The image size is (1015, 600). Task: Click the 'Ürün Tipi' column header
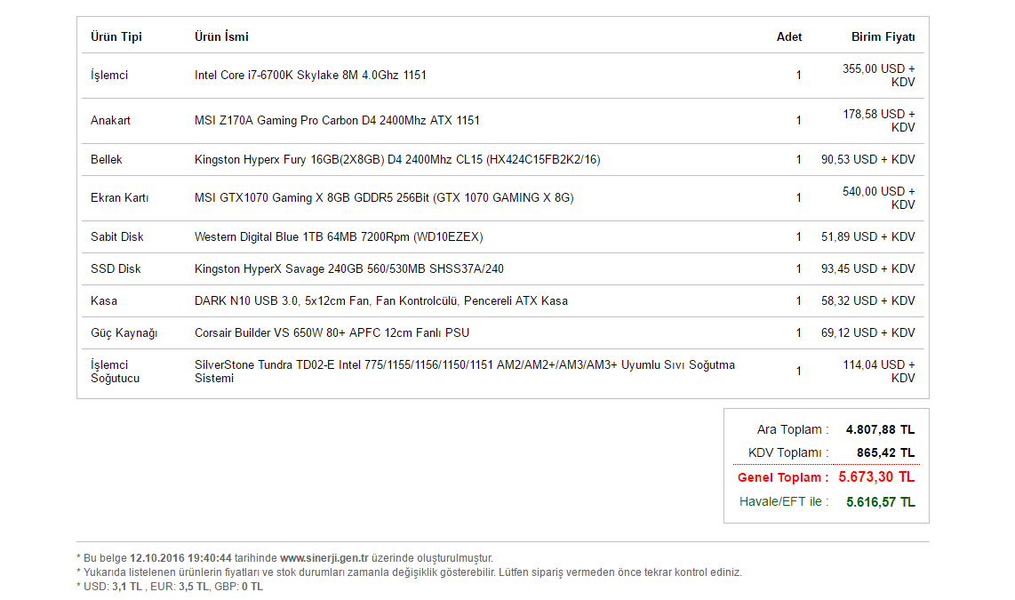coord(116,37)
